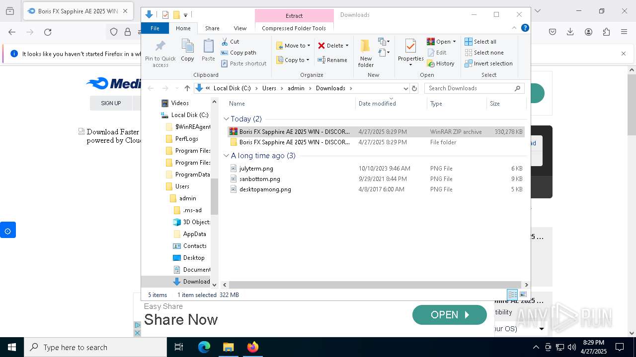Refresh the Downloads folder view
The height and width of the screenshot is (357, 636).
[414, 88]
